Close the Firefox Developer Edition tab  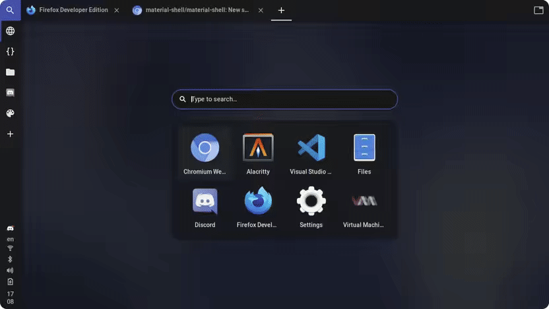click(117, 10)
